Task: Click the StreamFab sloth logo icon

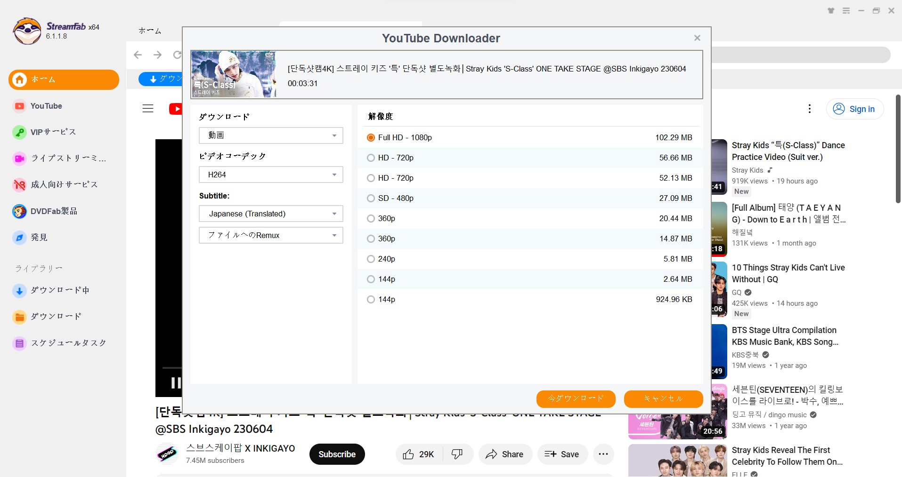Action: (x=27, y=31)
